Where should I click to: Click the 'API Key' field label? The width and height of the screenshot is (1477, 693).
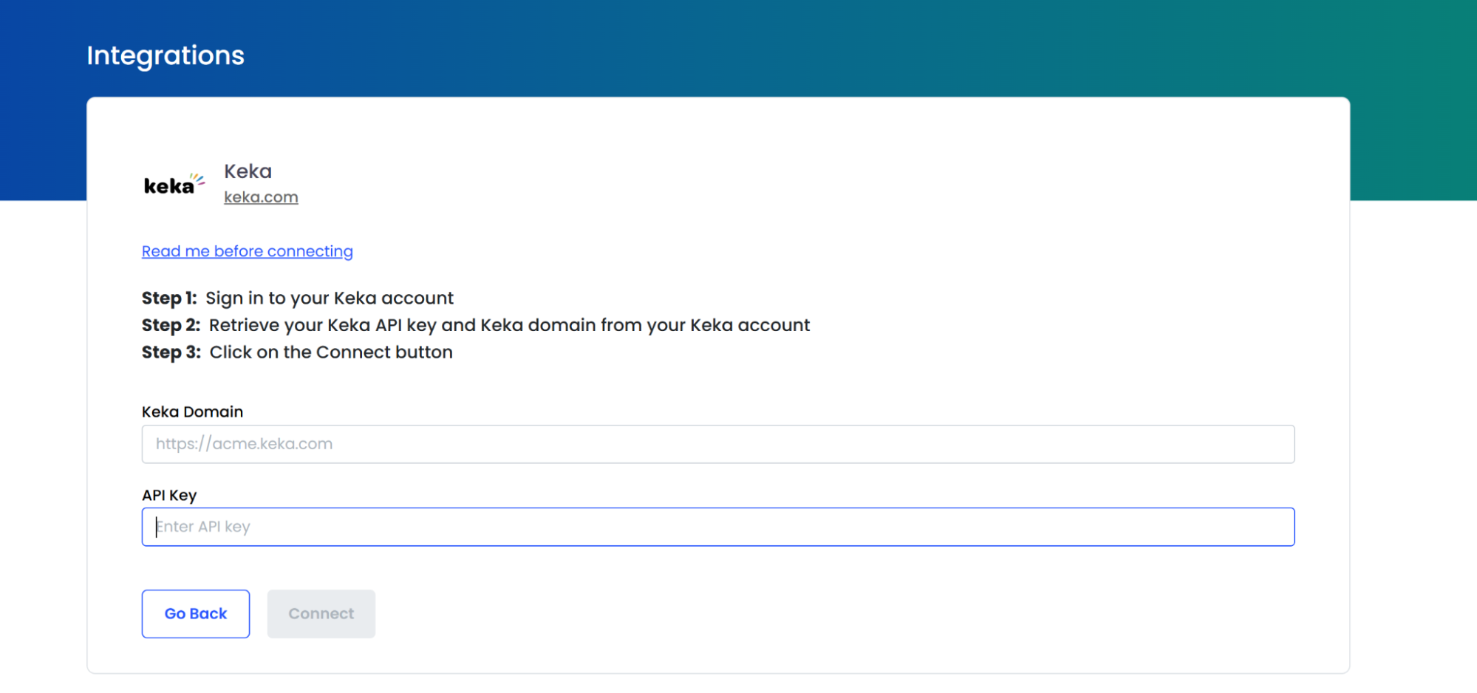pos(169,495)
